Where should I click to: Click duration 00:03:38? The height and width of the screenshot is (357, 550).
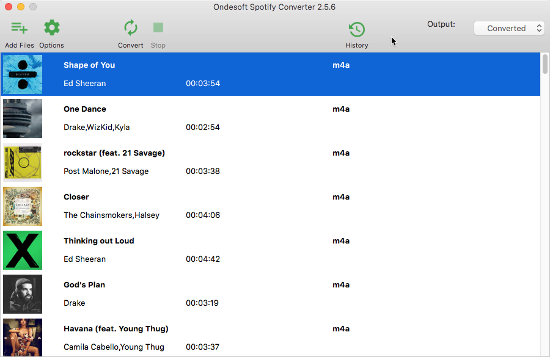tap(203, 171)
